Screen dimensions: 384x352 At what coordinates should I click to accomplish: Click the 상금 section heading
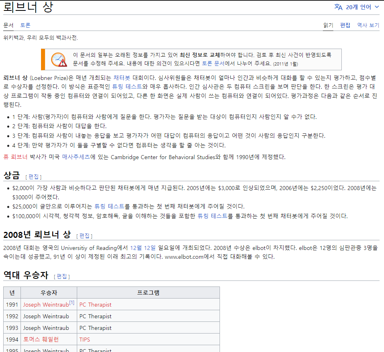pos(12,175)
